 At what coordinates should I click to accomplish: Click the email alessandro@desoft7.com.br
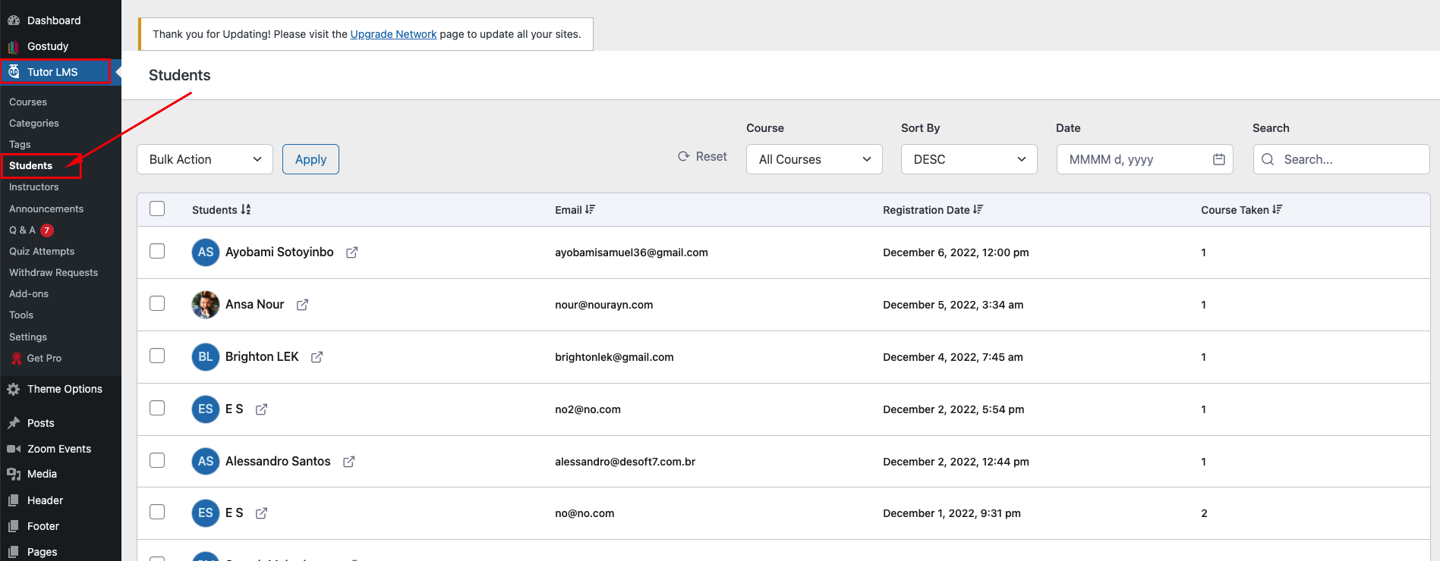click(625, 462)
